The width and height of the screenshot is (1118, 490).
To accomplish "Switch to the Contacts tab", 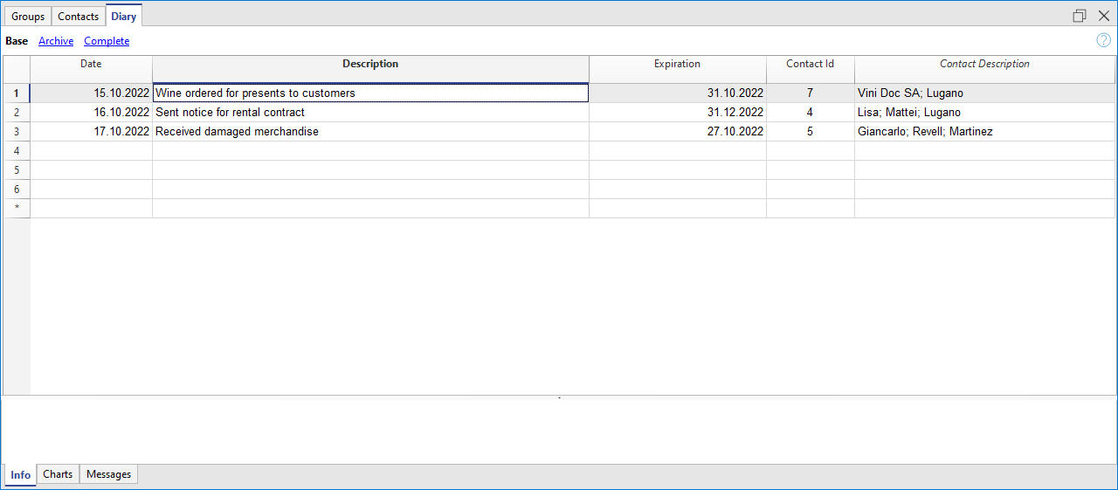I will (x=79, y=17).
